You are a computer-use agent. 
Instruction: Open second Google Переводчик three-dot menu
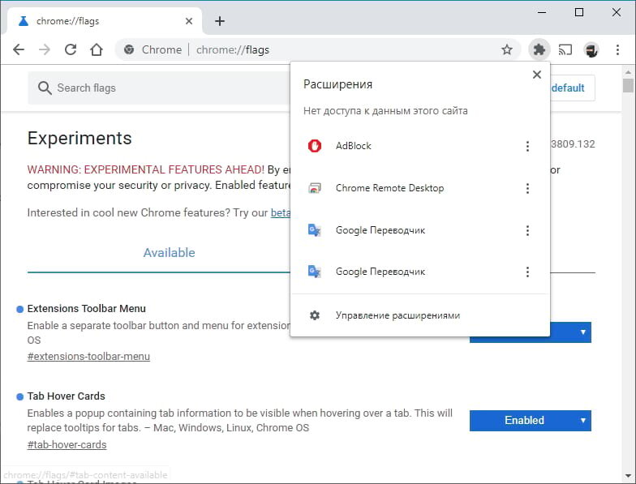click(527, 272)
